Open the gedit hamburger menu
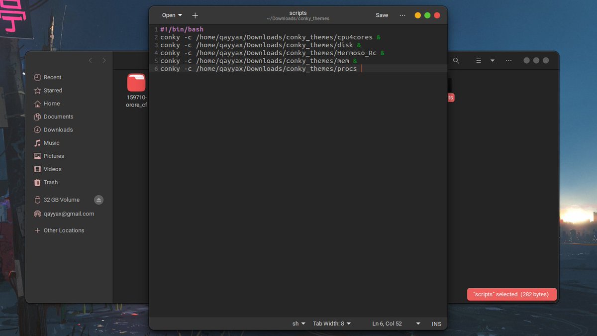This screenshot has width=597, height=336. tap(402, 15)
